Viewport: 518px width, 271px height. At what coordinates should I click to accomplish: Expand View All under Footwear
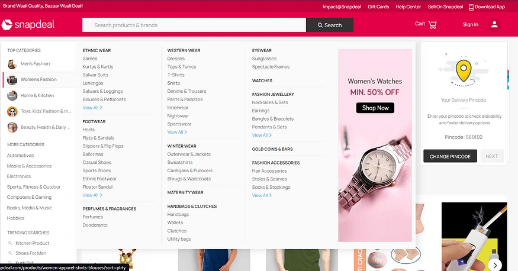92,195
